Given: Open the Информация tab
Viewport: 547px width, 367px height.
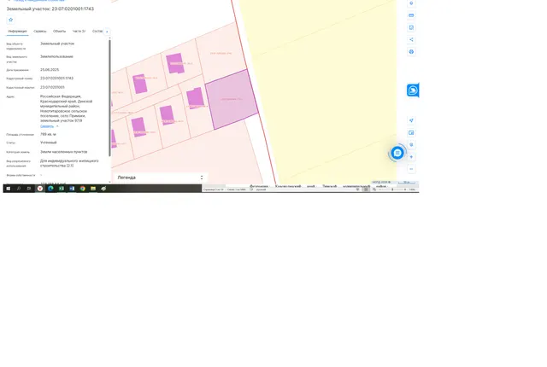Looking at the screenshot, I should (x=17, y=32).
